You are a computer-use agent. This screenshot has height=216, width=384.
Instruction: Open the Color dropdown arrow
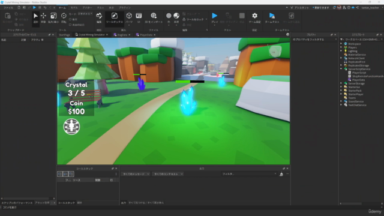click(169, 25)
